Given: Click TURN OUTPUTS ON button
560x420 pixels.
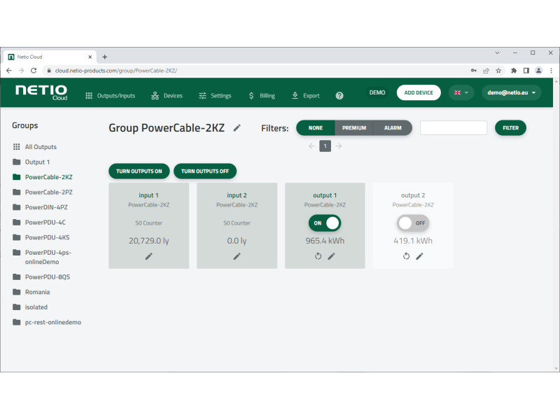Looking at the screenshot, I should [x=139, y=171].
